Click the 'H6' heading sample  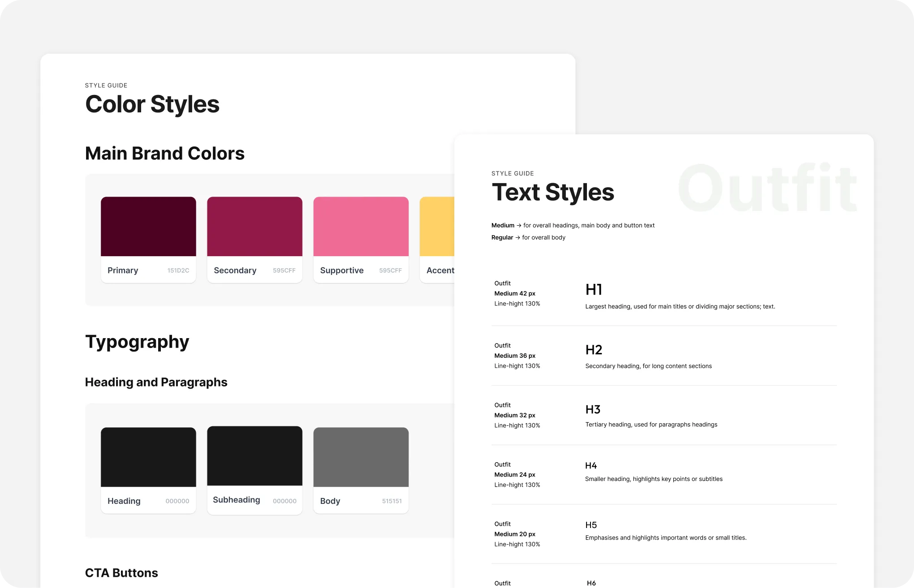click(591, 583)
